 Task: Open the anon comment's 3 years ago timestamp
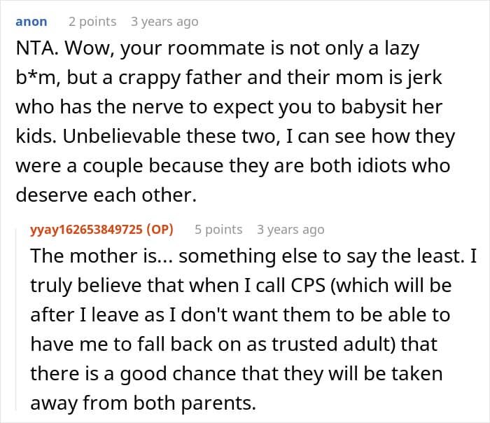[x=164, y=22]
